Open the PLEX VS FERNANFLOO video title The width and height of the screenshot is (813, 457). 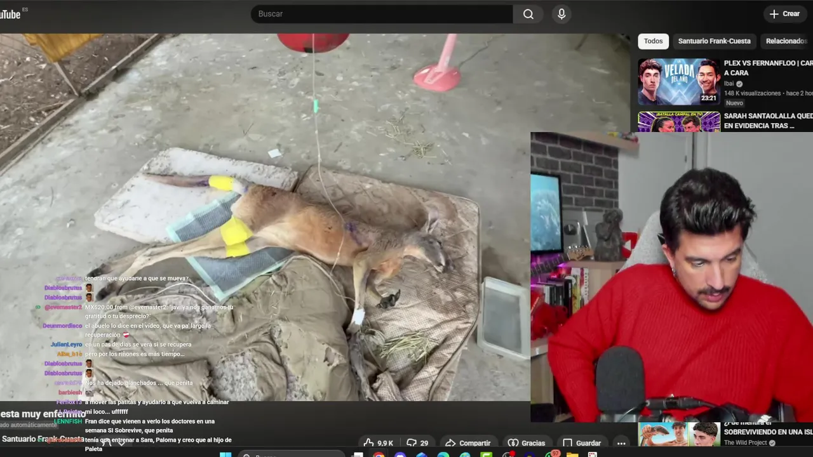[768, 68]
